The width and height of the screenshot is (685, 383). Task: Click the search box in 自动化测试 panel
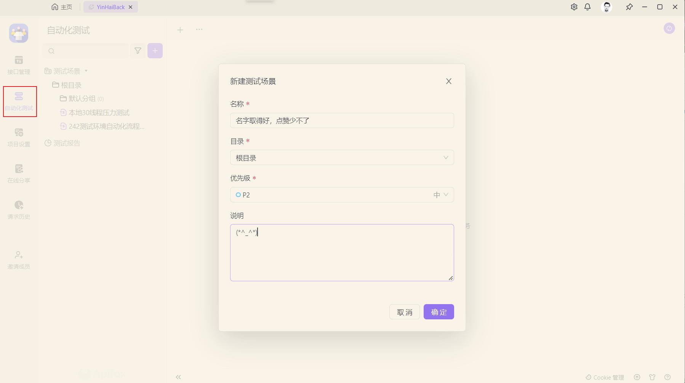pos(86,51)
